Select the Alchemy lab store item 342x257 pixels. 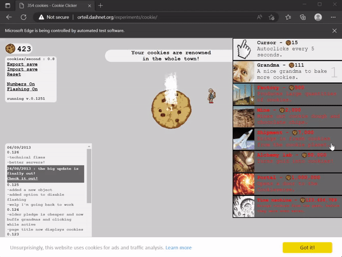287,161
